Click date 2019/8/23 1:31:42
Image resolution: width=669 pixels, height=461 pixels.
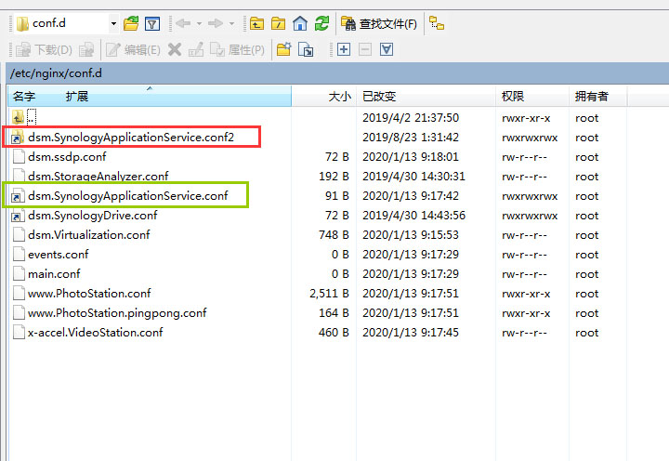pyautogui.click(x=411, y=138)
